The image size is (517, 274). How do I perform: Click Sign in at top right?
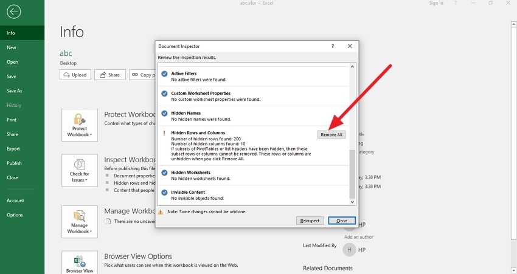436,3
